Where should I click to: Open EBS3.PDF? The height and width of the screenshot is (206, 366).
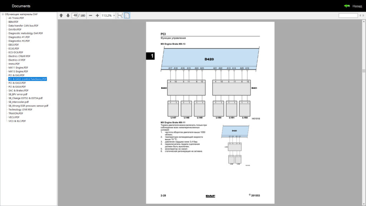[14, 45]
